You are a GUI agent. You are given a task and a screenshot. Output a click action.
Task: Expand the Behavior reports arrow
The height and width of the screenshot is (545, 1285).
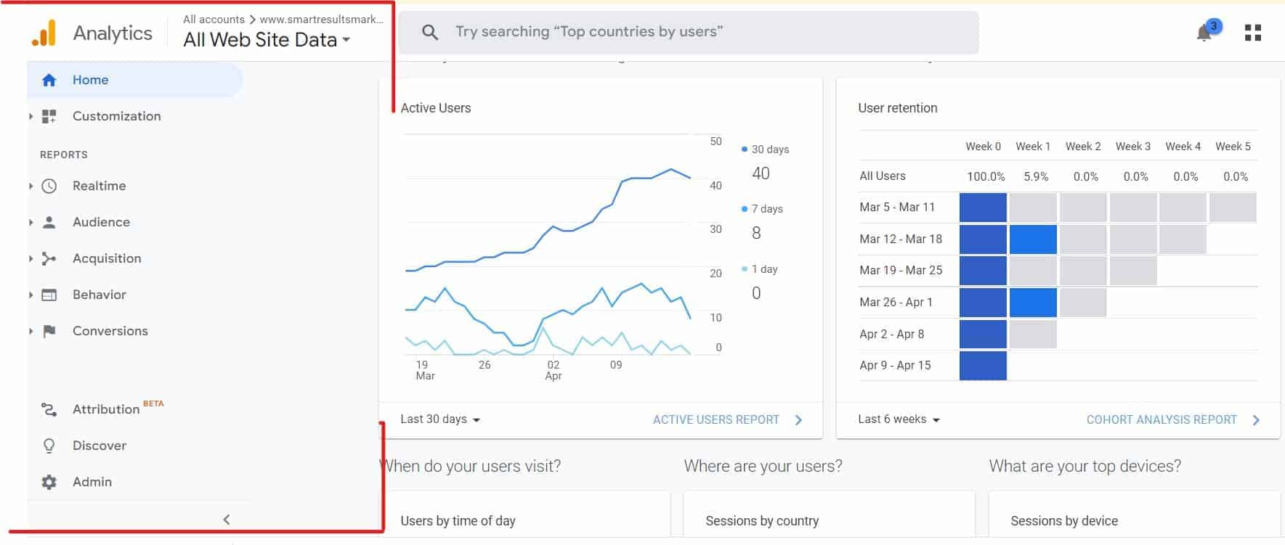pyautogui.click(x=31, y=295)
